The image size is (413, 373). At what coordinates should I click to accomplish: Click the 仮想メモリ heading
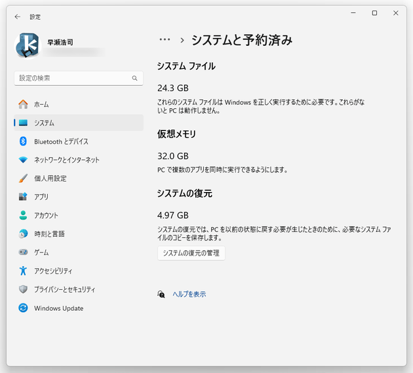click(x=176, y=134)
